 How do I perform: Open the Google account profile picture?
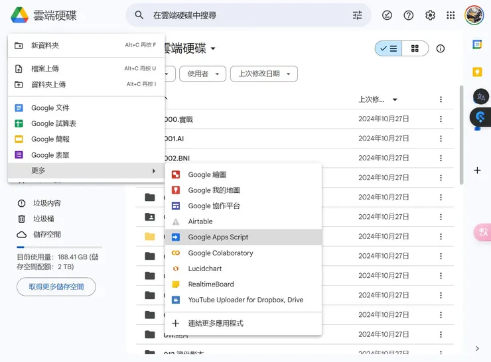coord(474,15)
